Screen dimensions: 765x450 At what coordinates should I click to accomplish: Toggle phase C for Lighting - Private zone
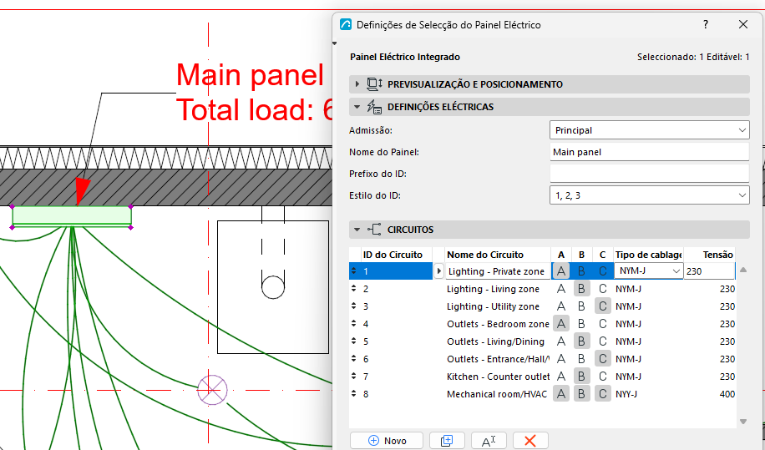click(x=602, y=271)
